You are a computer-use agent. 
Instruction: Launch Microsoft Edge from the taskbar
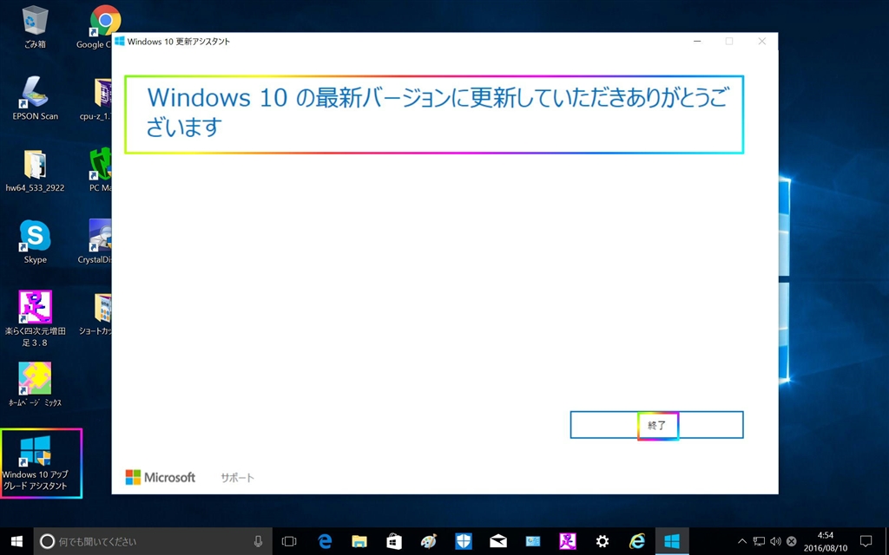coord(325,541)
